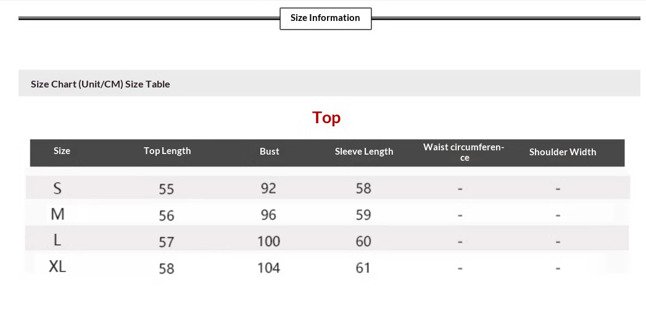Select the Sleeve Length value 61

363,268
